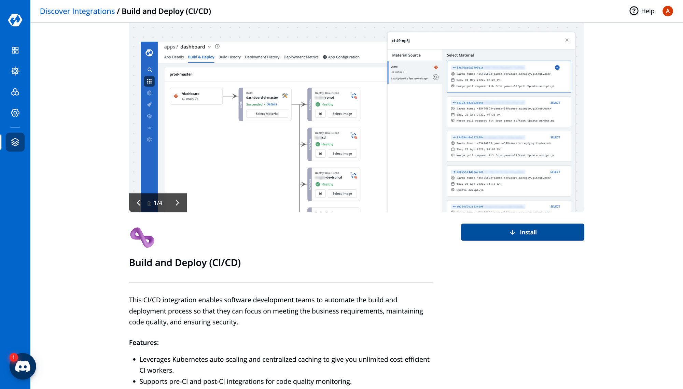Image resolution: width=683 pixels, height=389 pixels.
Task: Click the Build & Deploy tab
Action: 201,57
